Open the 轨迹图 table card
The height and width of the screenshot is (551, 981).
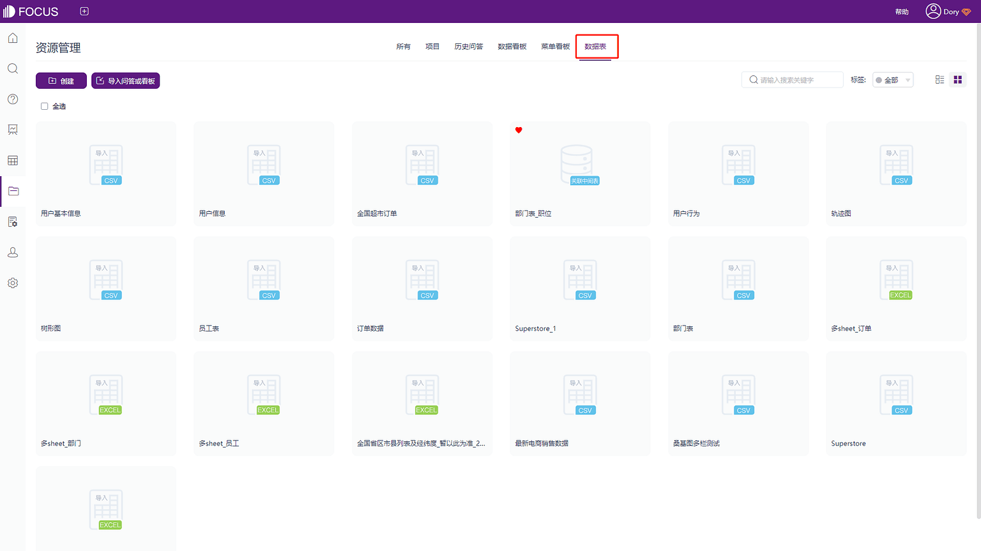tap(896, 174)
